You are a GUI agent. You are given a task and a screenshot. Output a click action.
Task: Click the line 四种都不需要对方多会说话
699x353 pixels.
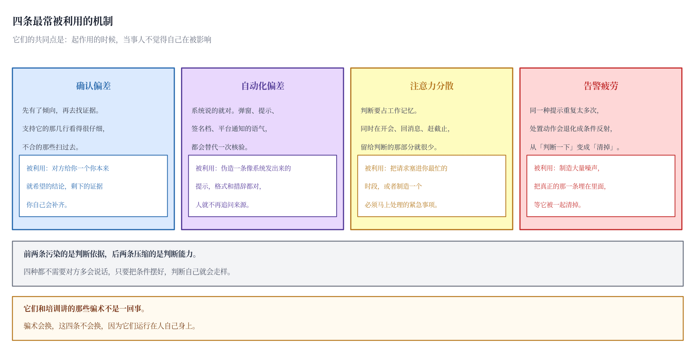pyautogui.click(x=127, y=272)
